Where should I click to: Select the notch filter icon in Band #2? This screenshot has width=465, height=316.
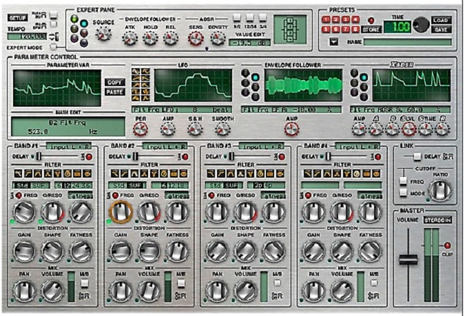(154, 173)
